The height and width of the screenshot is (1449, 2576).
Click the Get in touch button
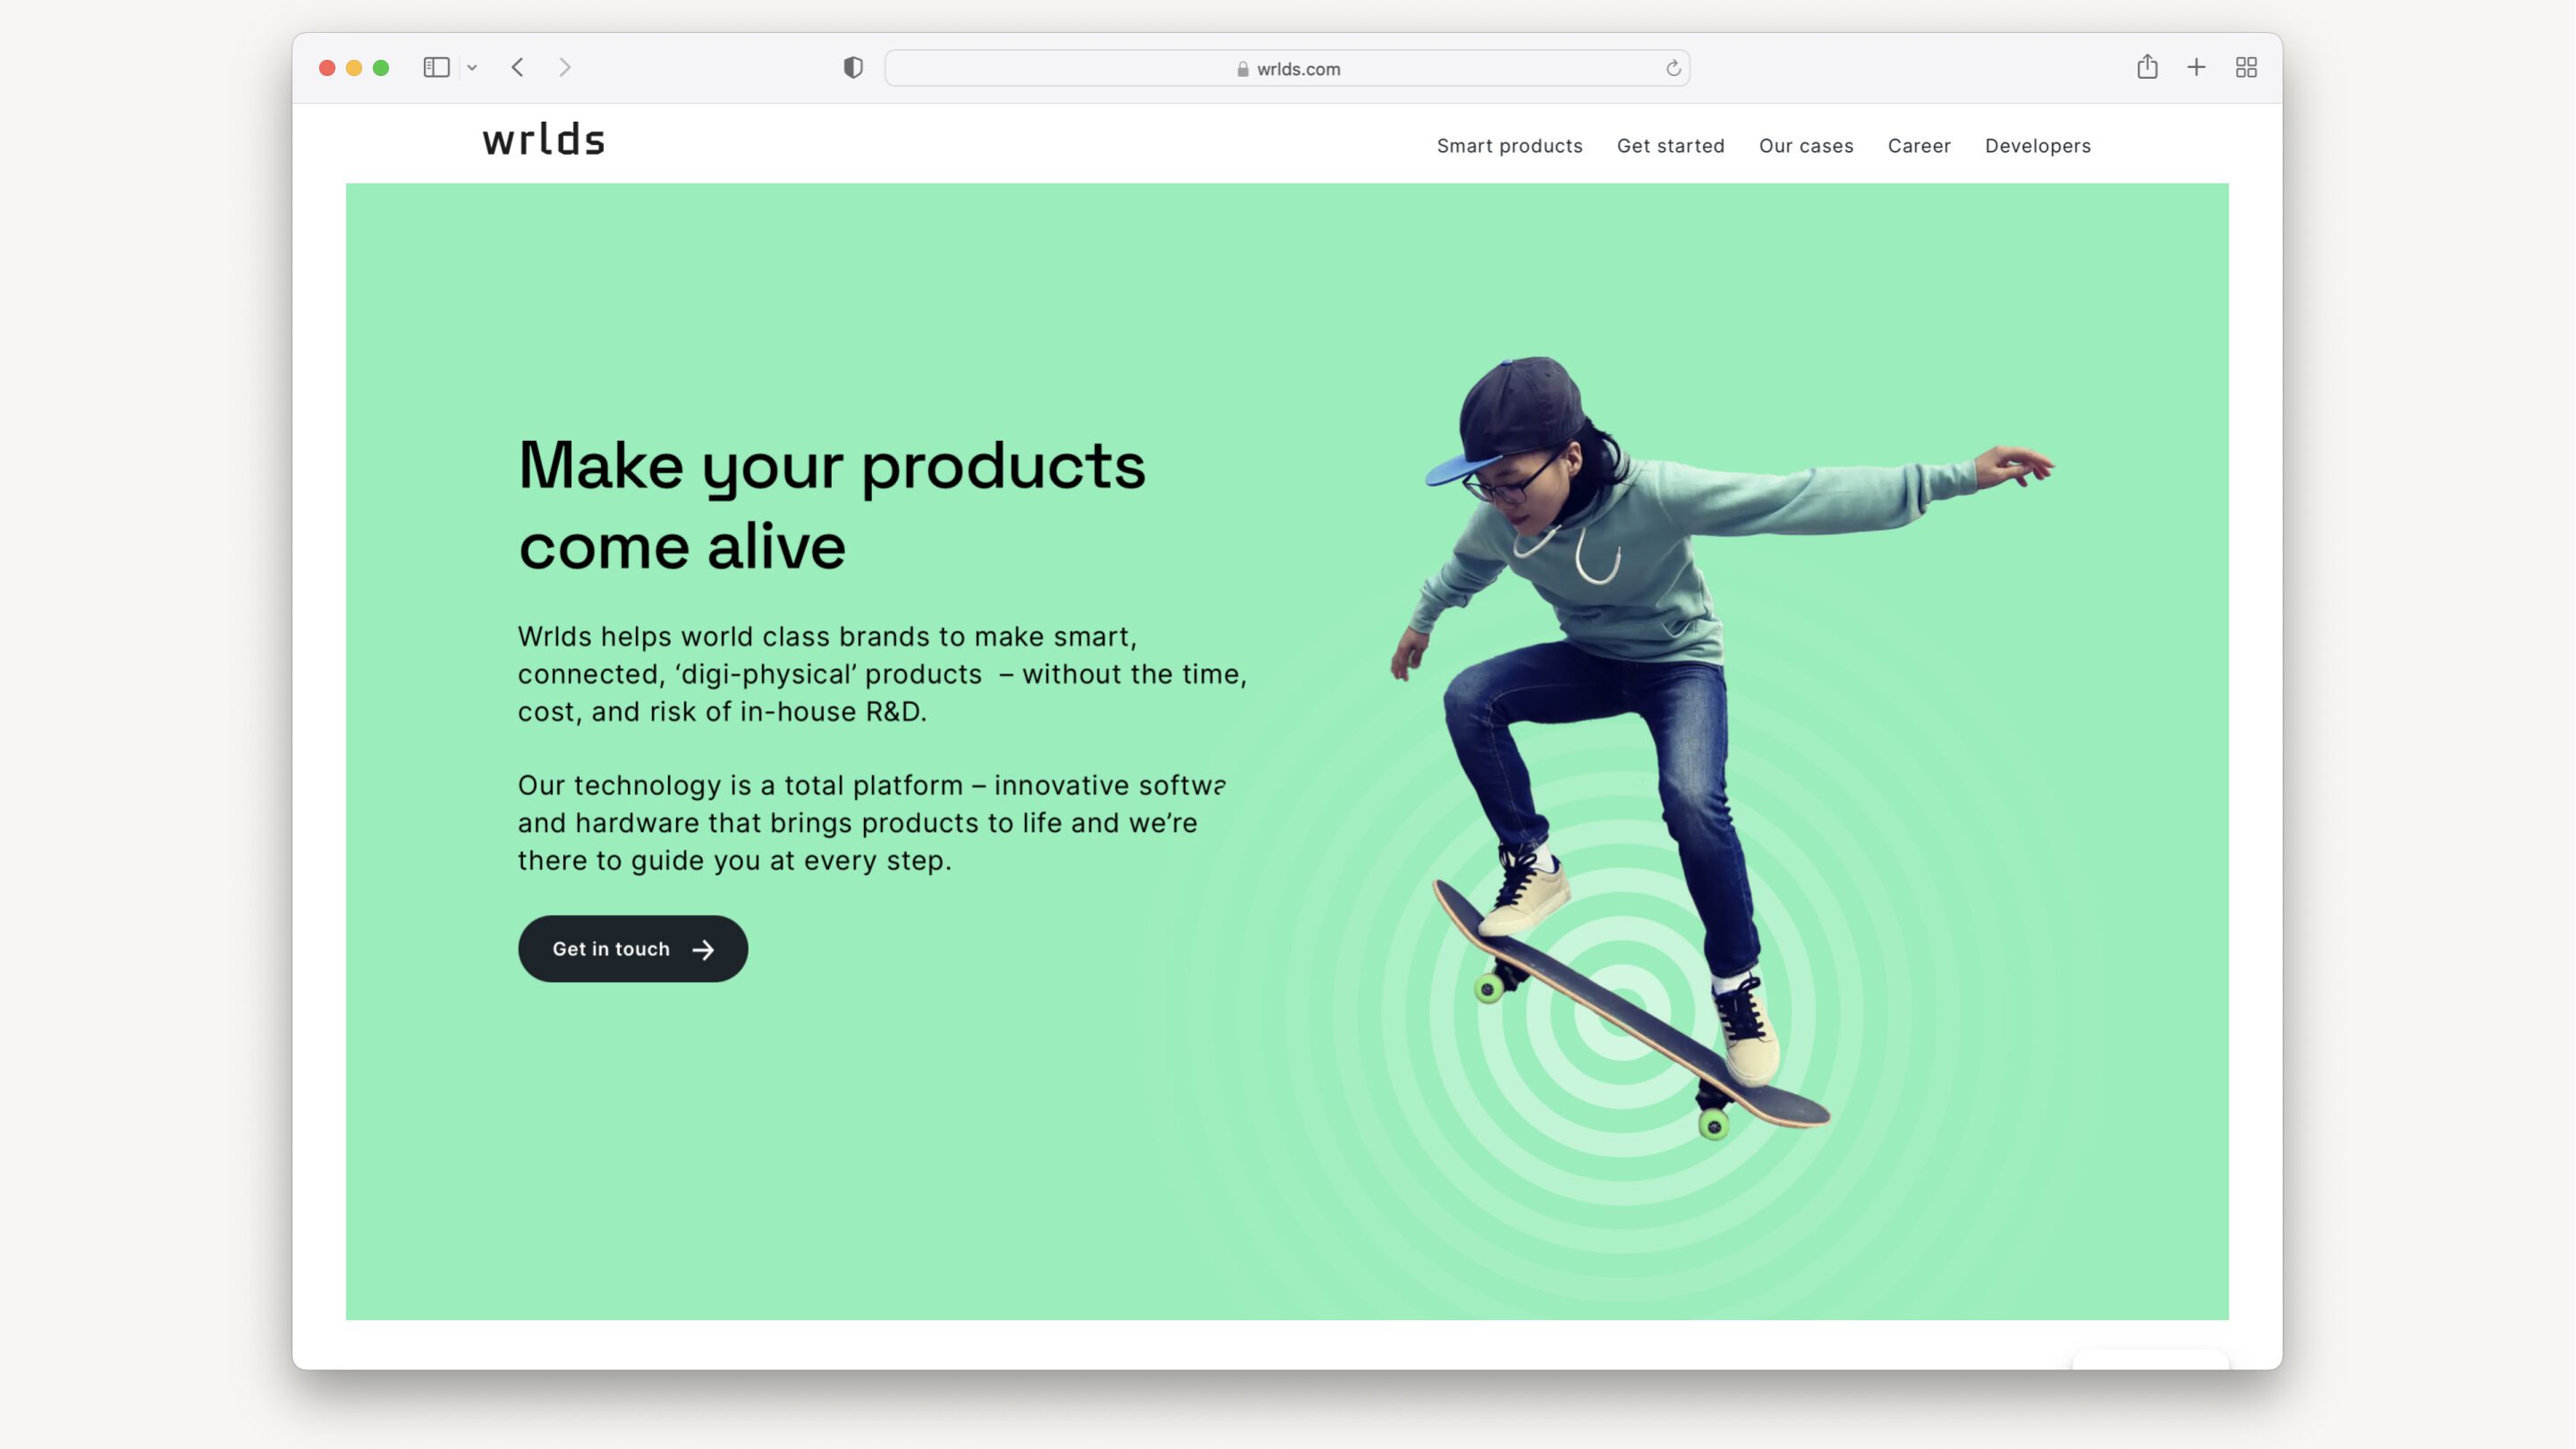point(631,948)
